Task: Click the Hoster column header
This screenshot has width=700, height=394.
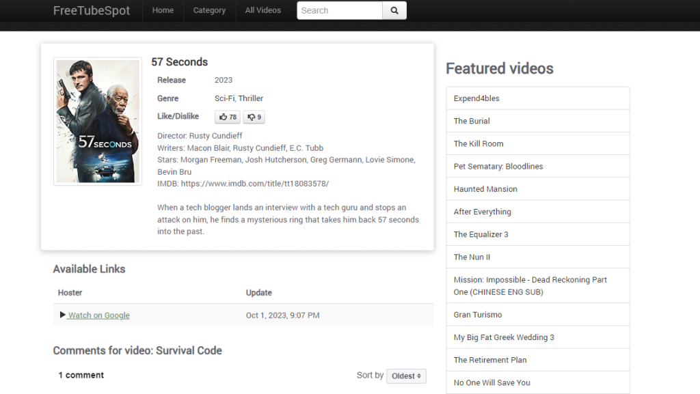Action: click(70, 293)
